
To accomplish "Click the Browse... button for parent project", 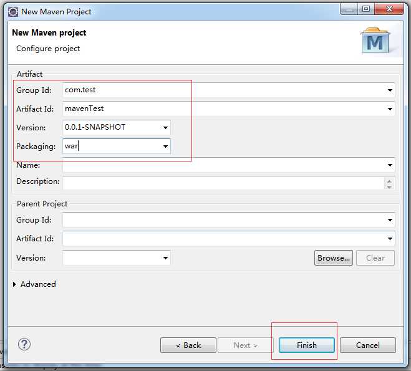I will click(x=334, y=258).
